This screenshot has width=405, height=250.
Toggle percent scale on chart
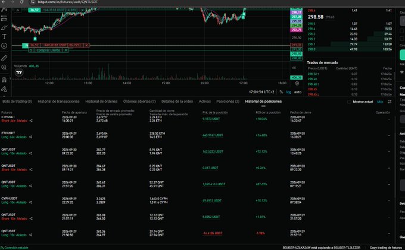point(281,92)
